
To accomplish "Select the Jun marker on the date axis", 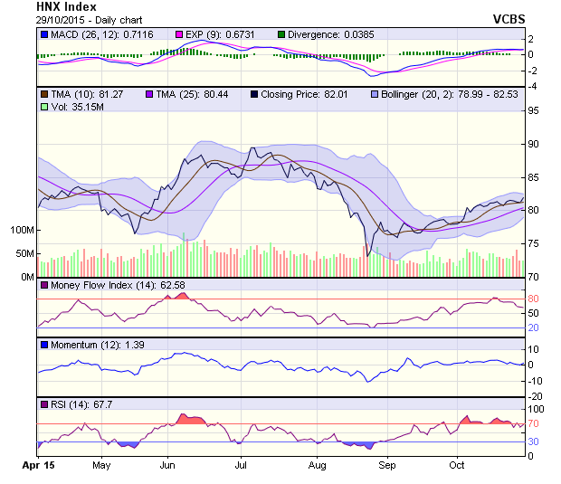I will coord(167,465).
